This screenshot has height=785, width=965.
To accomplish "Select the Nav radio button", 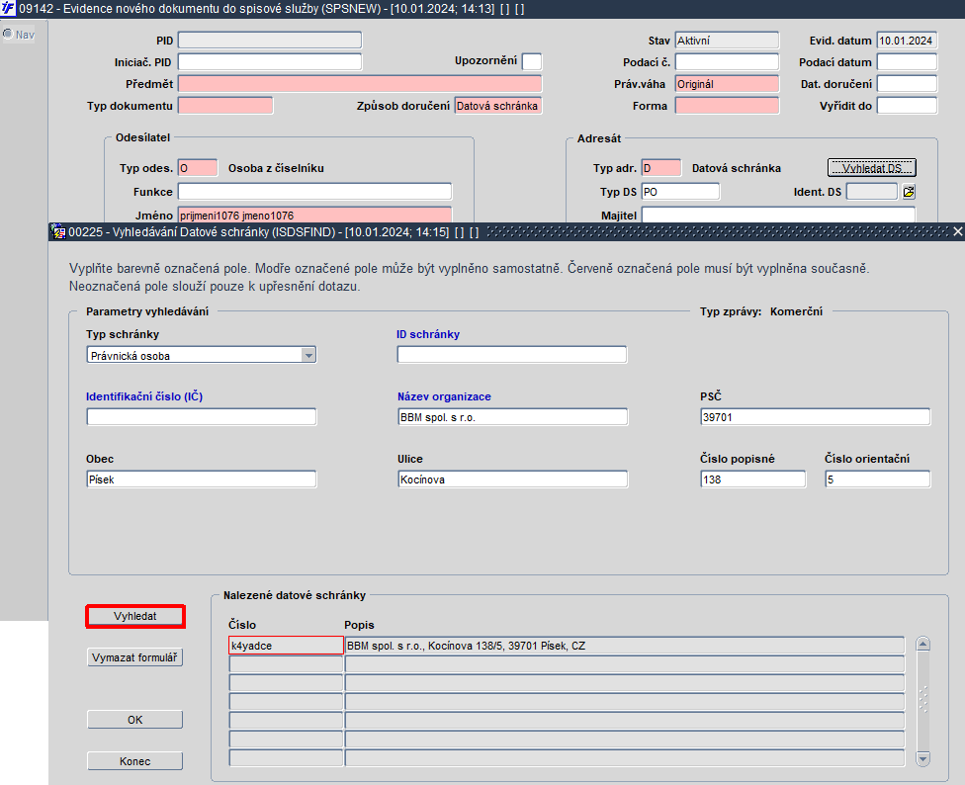I will pos(8,34).
